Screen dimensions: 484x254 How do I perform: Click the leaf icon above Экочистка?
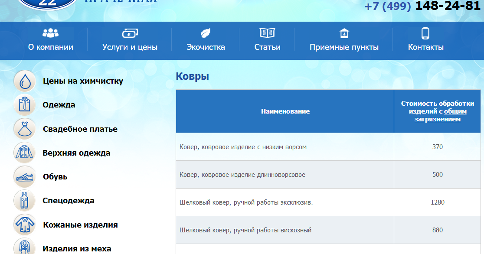point(206,33)
